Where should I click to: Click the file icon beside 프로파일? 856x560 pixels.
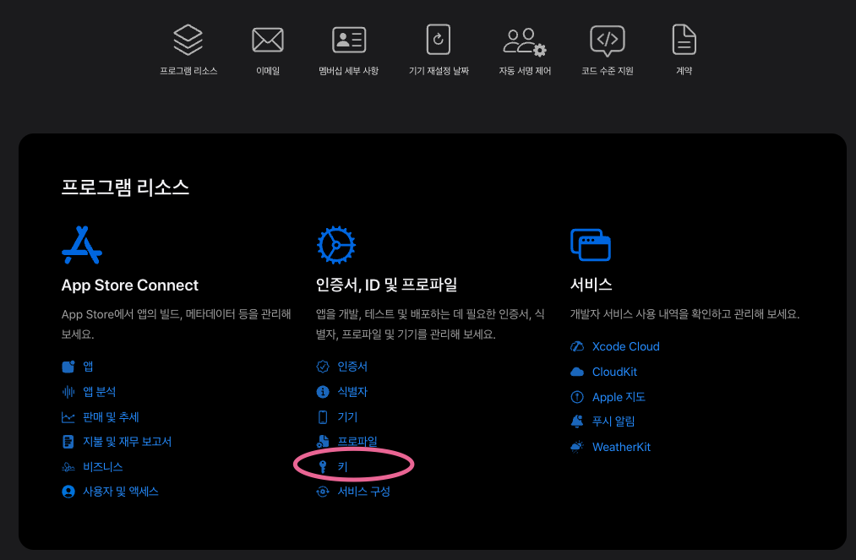[x=323, y=441]
